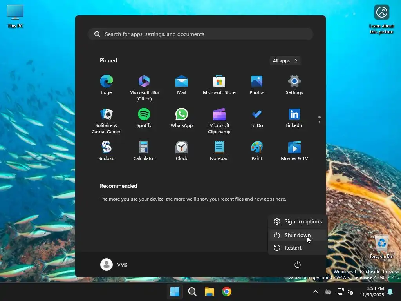Image resolution: width=401 pixels, height=301 pixels.
Task: Show hidden tray icons chevron
Action: tap(316, 292)
